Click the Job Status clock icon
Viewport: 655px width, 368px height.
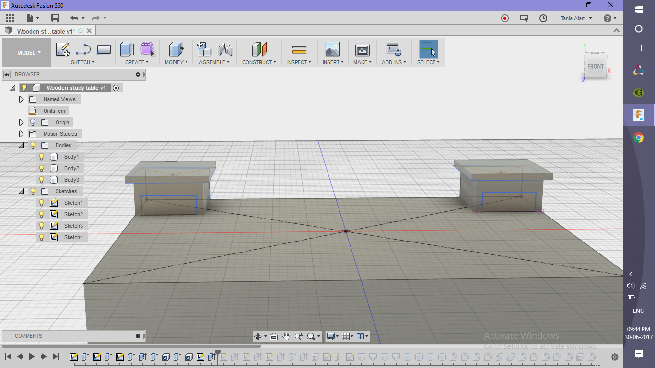click(543, 18)
